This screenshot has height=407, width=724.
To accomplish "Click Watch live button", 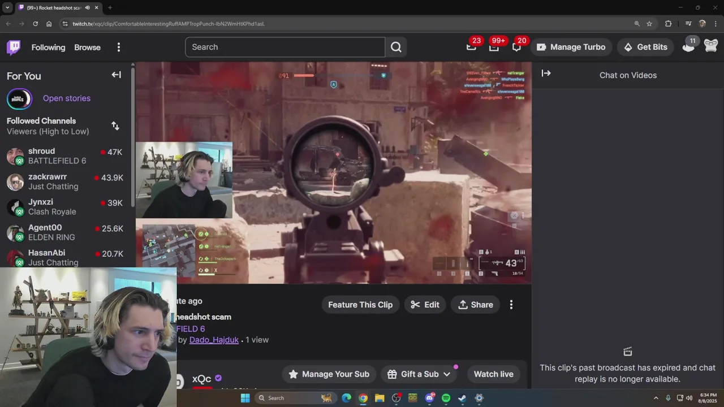I will [494, 374].
